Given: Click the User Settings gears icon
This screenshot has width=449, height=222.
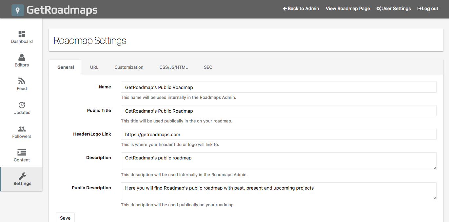Looking at the screenshot, I should tap(379, 9).
